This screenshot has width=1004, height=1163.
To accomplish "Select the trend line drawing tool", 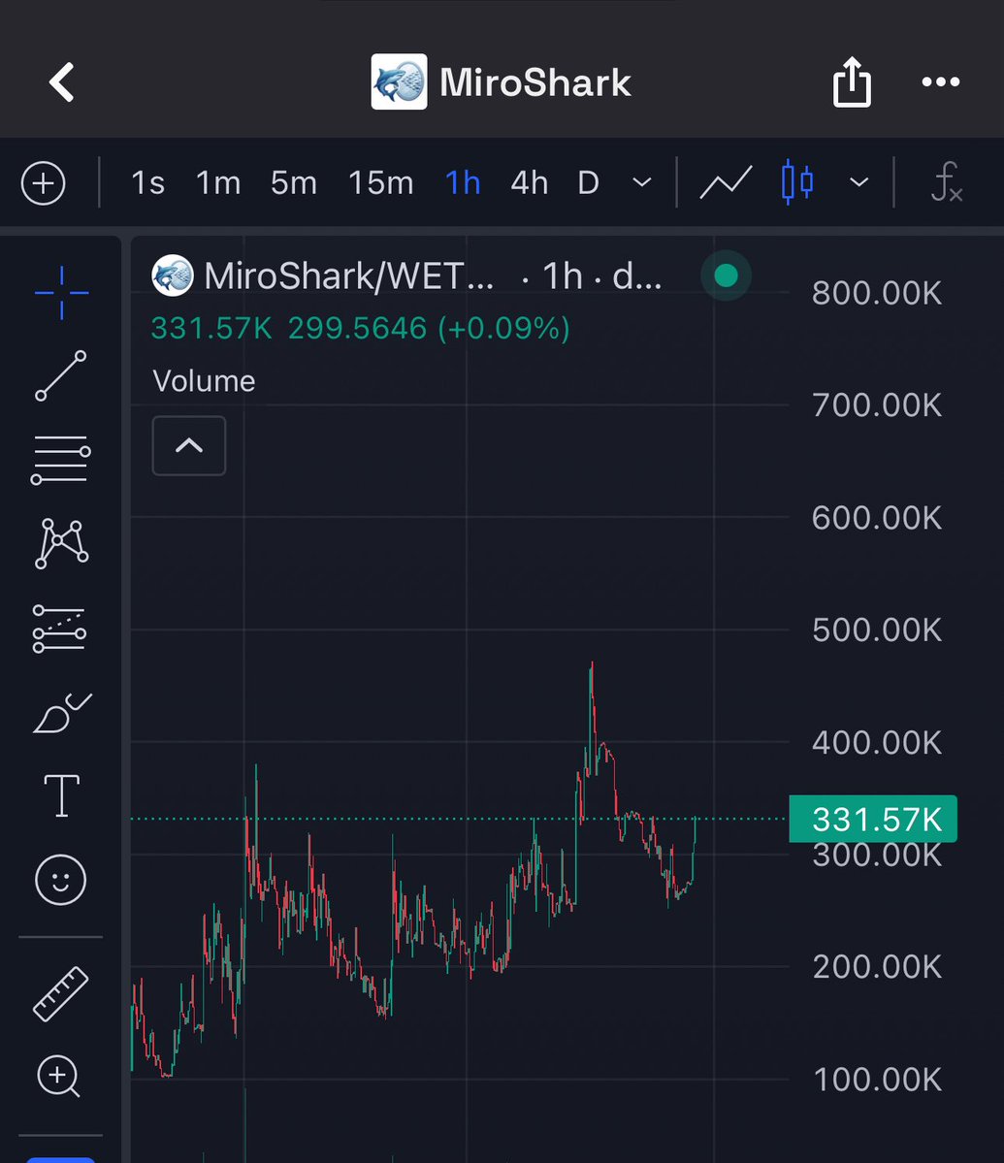I will tap(61, 376).
